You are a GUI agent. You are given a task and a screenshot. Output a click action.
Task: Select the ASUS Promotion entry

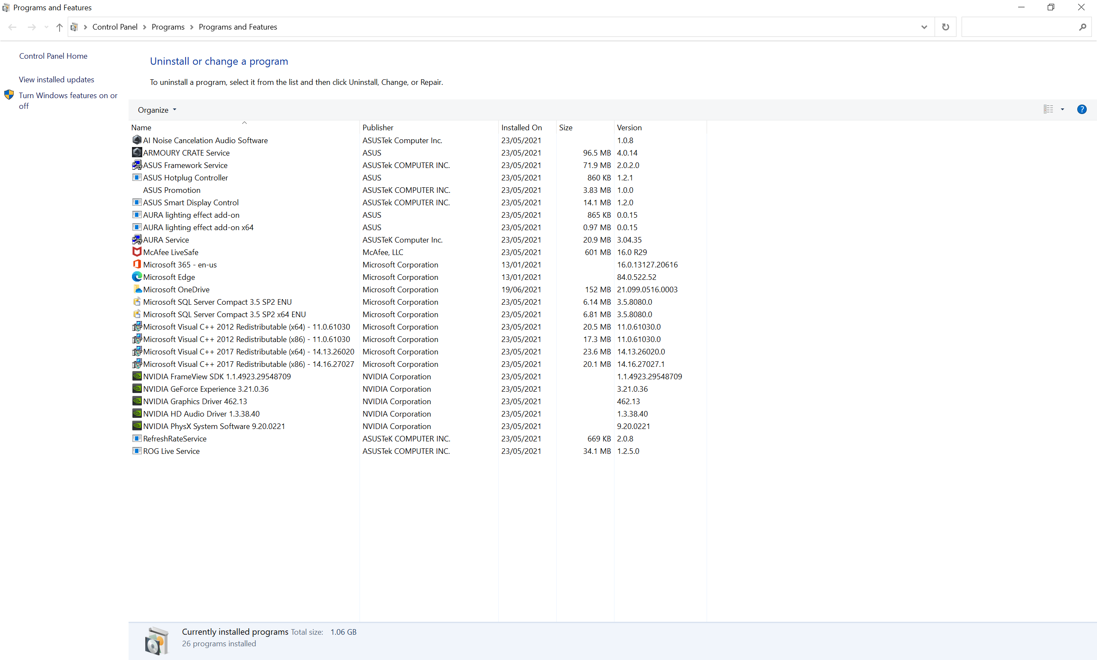[172, 190]
